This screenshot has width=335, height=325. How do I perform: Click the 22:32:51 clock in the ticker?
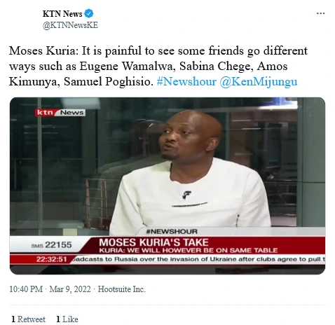coord(51,259)
